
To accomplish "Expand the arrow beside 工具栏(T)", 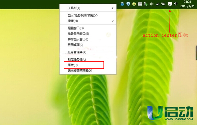I will click(x=113, y=8).
